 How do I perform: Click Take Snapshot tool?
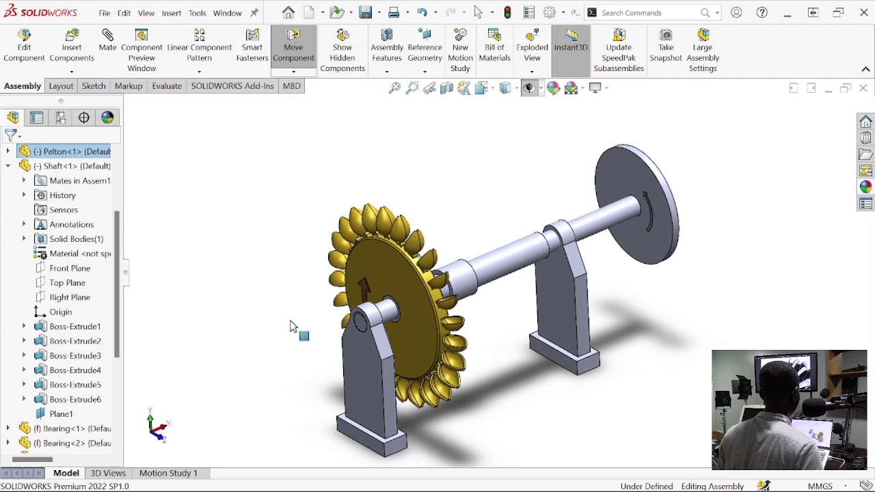666,46
